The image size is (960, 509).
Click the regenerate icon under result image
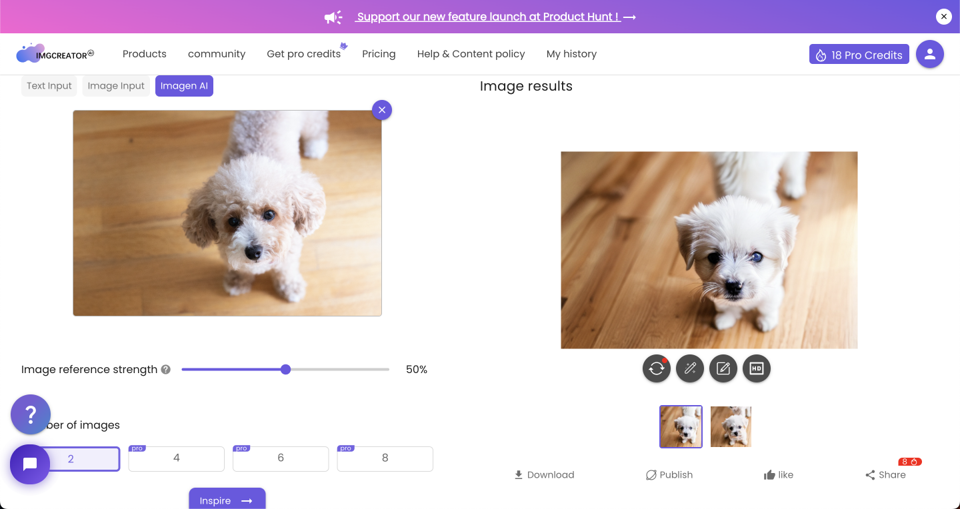[x=656, y=368]
